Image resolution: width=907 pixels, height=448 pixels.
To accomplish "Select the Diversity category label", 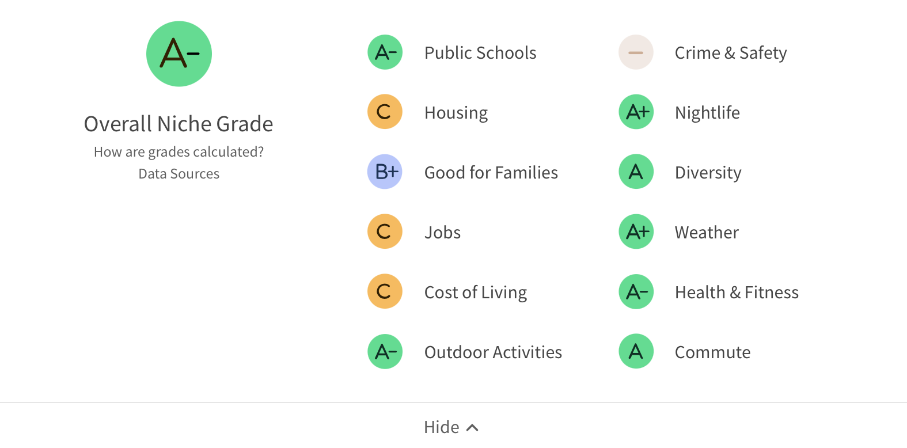I will [708, 173].
